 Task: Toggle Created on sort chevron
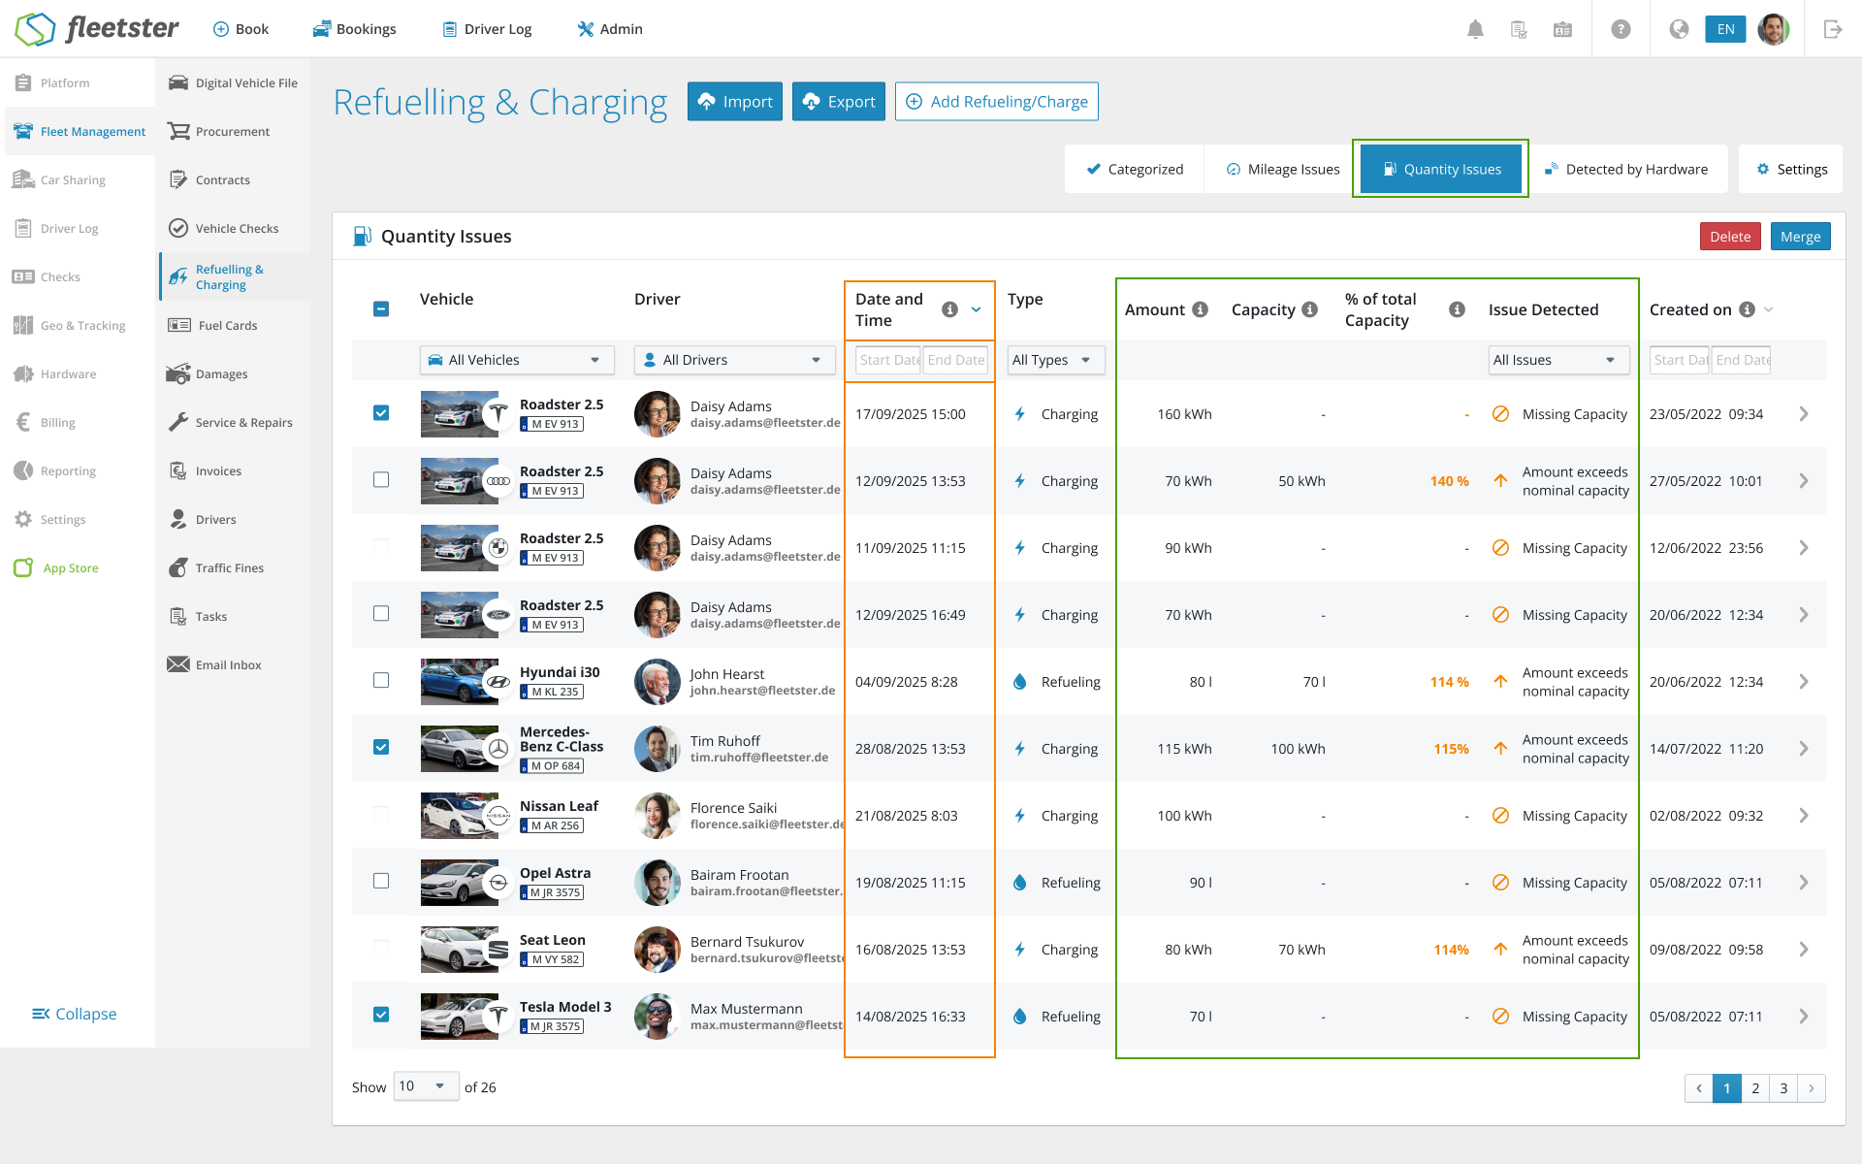point(1768,309)
